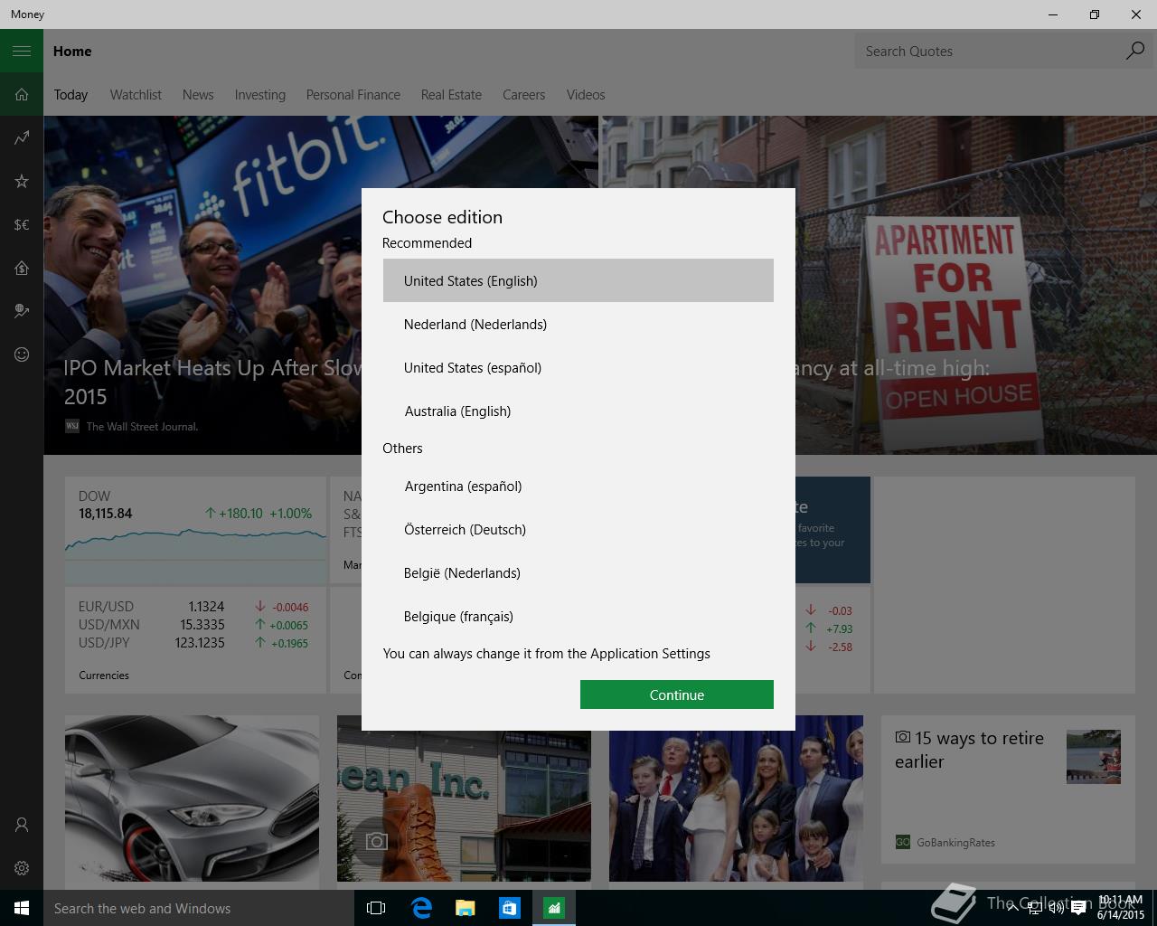Open World Markets sidebar icon
The width and height of the screenshot is (1157, 926).
tap(22, 311)
